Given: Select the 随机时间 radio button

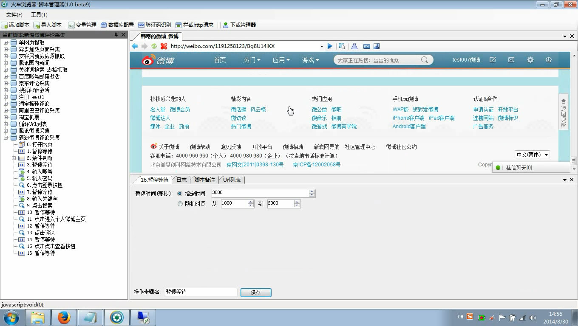Looking at the screenshot, I should (x=180, y=204).
